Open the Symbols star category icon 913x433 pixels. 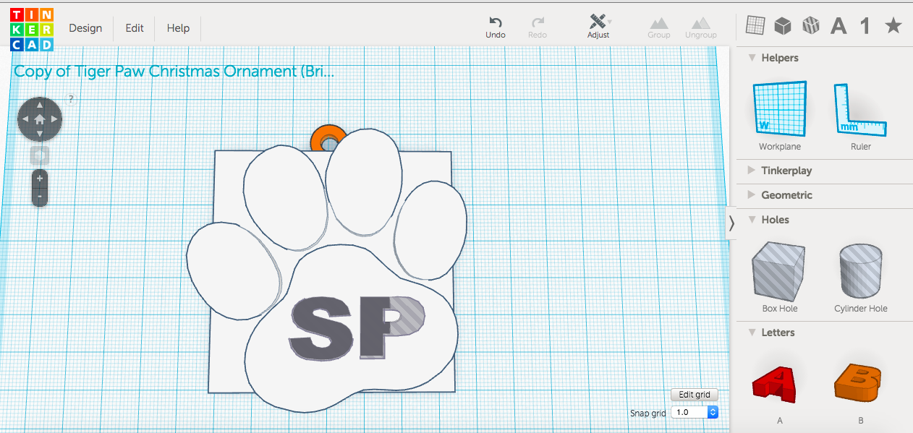[893, 25]
